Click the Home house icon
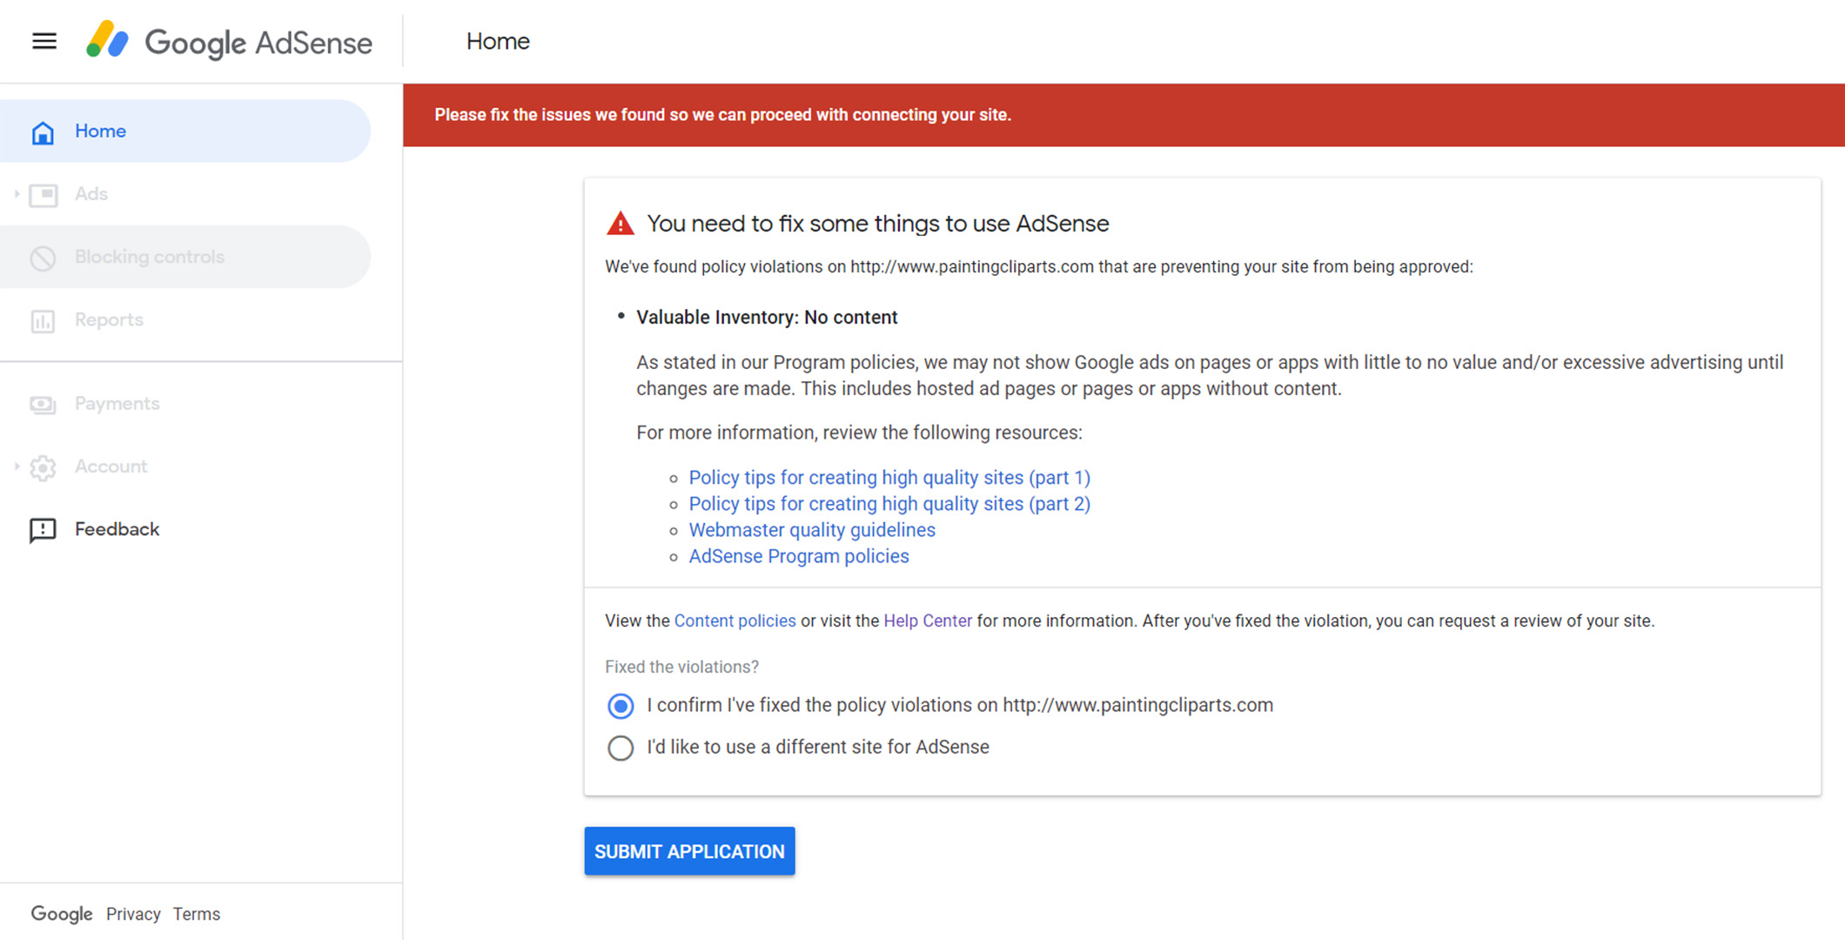The height and width of the screenshot is (940, 1845). pyautogui.click(x=43, y=132)
